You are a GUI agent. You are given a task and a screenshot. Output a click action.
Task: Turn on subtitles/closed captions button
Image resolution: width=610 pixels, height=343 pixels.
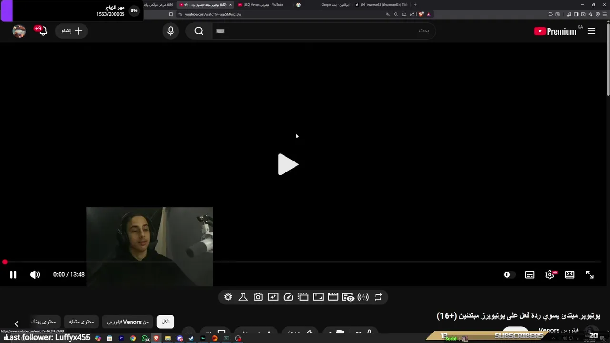pos(529,274)
